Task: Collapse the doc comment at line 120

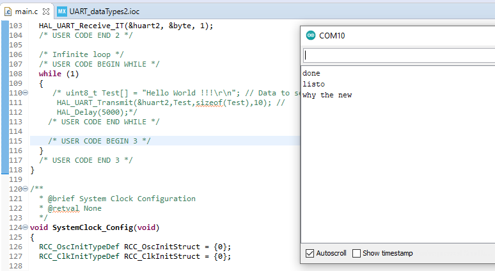Action: [26, 189]
